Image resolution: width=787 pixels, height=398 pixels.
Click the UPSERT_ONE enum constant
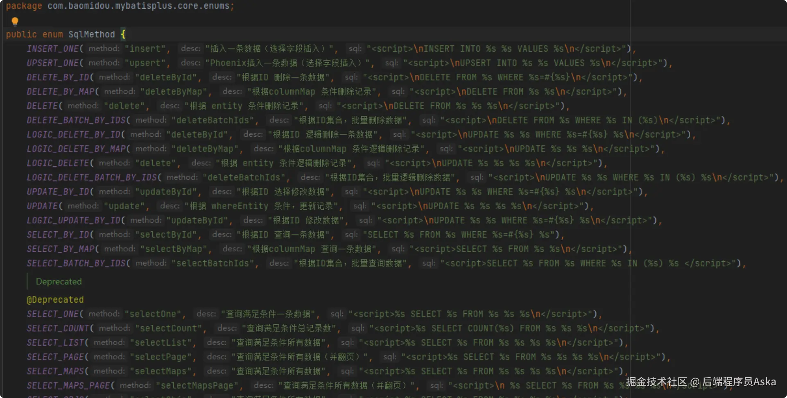click(x=53, y=63)
